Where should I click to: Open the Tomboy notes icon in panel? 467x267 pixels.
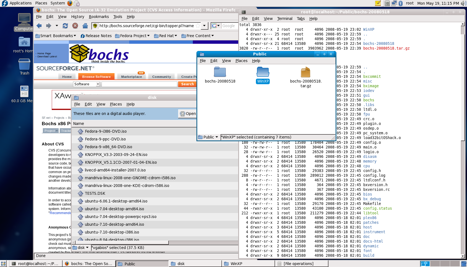click(x=378, y=3)
